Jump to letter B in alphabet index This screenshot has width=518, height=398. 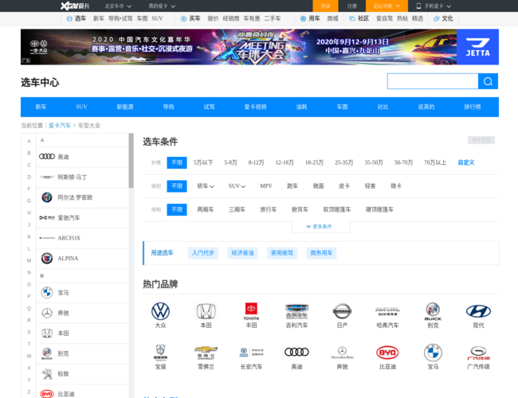(x=29, y=153)
